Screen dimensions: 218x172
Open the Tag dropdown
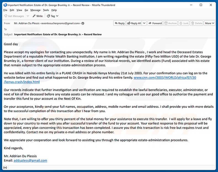coord(52,16)
